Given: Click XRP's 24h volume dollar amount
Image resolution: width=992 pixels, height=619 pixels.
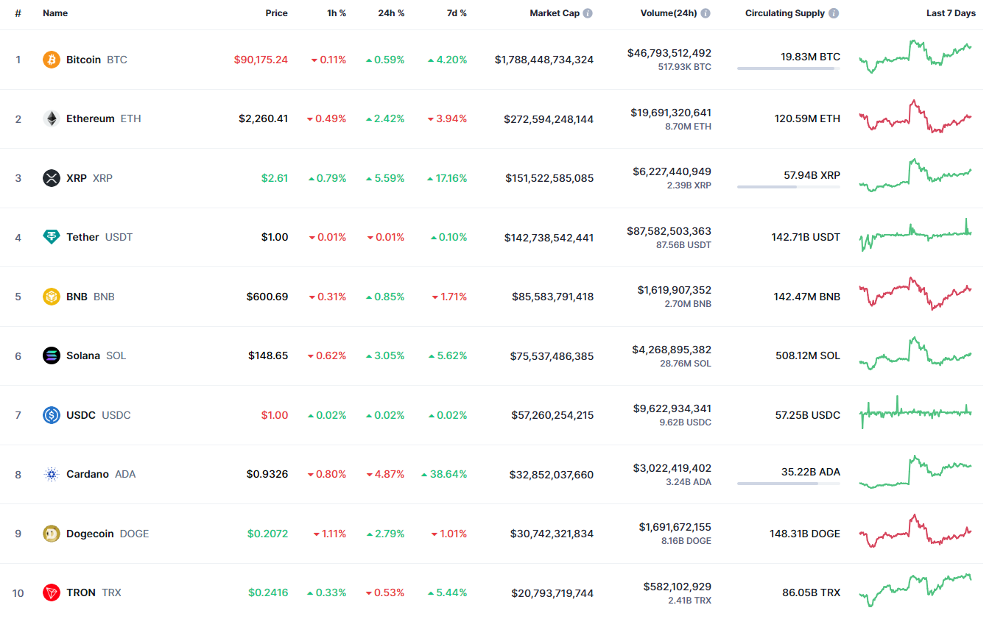Looking at the screenshot, I should pyautogui.click(x=672, y=171).
